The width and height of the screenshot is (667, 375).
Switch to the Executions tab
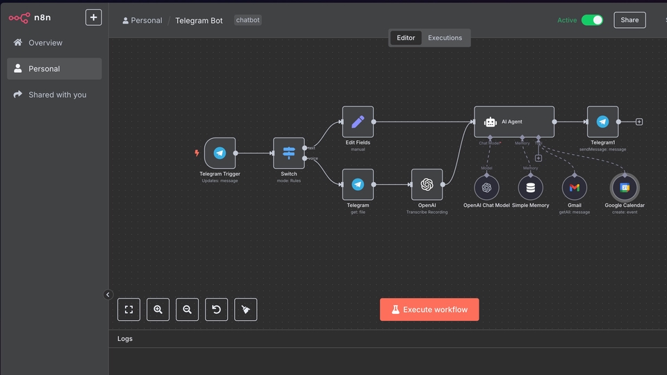coord(445,37)
